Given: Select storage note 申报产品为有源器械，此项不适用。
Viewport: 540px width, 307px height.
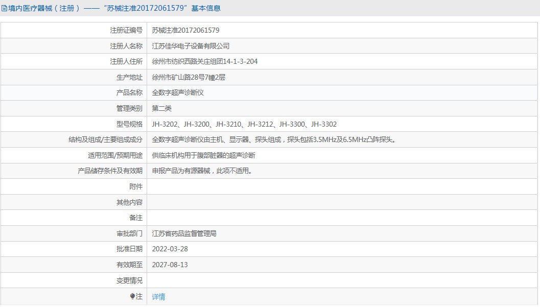Looking at the screenshot, I should pos(203,171).
